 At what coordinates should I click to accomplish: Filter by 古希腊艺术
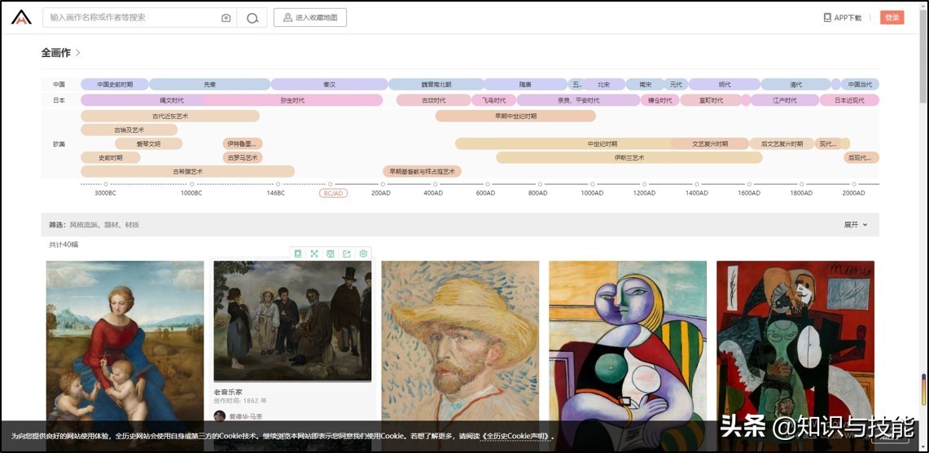(x=188, y=172)
